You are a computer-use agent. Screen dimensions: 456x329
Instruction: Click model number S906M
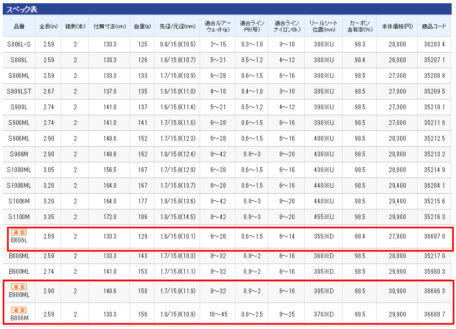19,154
